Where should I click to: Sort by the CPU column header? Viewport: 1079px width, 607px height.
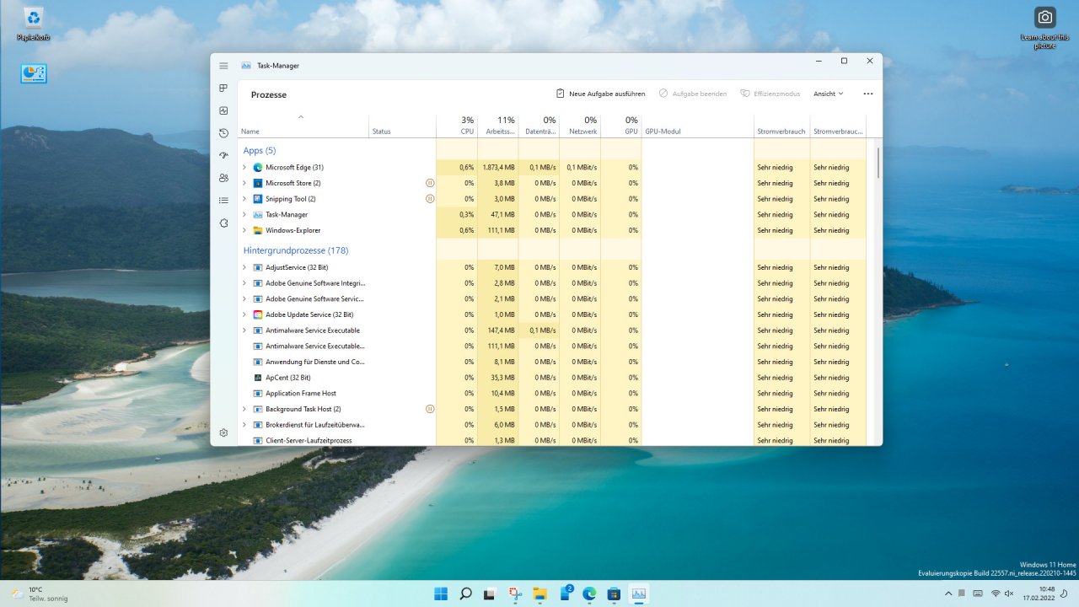point(457,126)
